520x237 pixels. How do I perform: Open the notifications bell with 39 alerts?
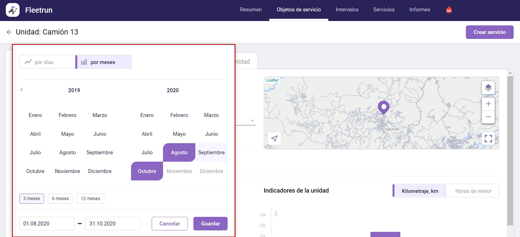click(x=449, y=10)
